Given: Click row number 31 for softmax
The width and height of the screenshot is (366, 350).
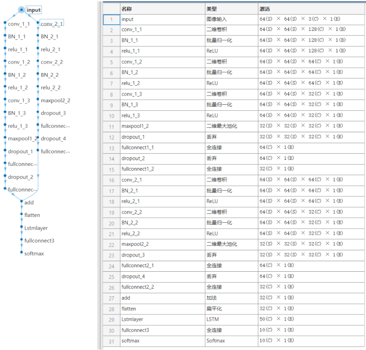Looking at the screenshot, I should pos(111,341).
